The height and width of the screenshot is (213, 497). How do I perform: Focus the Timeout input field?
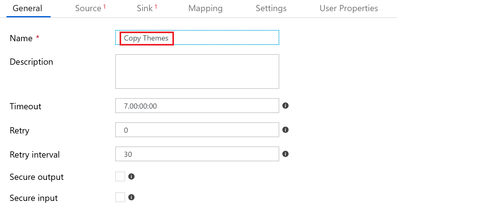pos(197,106)
